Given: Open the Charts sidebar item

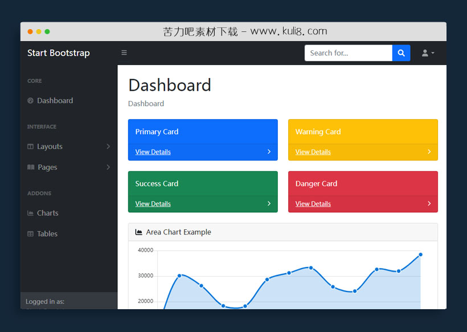Looking at the screenshot, I should point(48,213).
